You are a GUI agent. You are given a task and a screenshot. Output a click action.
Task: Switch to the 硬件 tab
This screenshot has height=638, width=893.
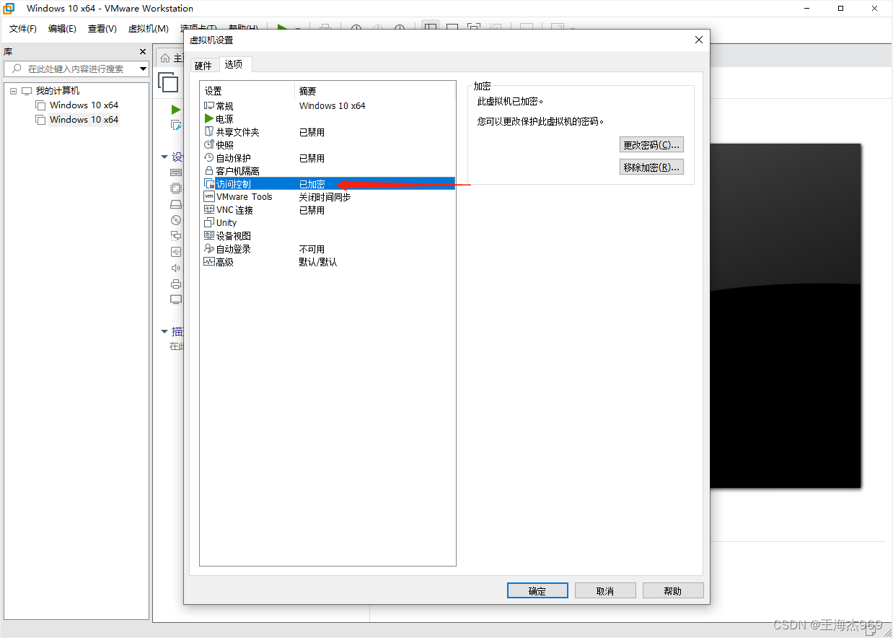point(203,66)
